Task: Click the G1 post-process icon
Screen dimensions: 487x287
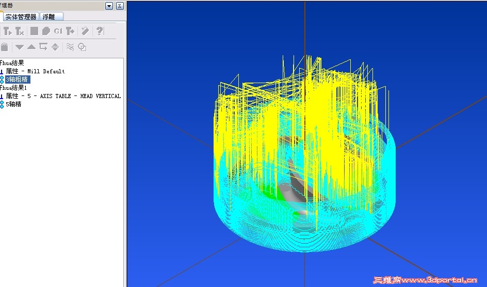Action: coord(58,31)
